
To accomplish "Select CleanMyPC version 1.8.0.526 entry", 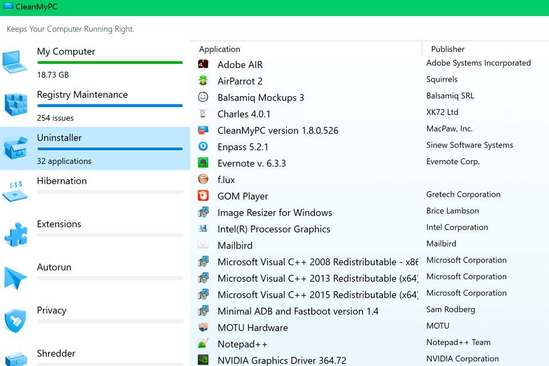I will tap(278, 130).
